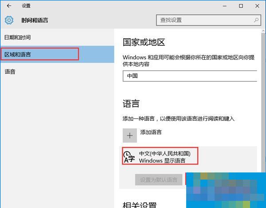
Task: Close the Settings window
Action: (x=257, y=6)
